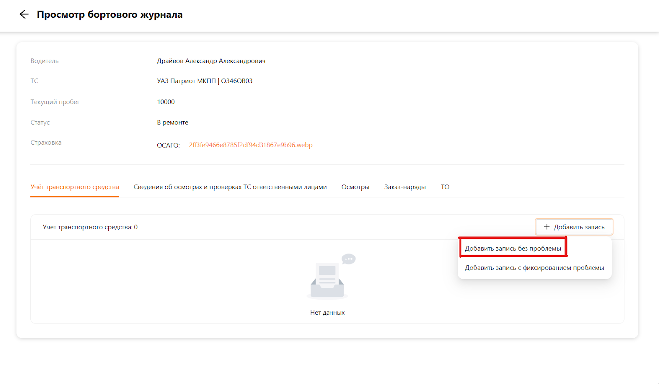Choose 'Добавить запись без проблемы' menu option

tap(513, 248)
